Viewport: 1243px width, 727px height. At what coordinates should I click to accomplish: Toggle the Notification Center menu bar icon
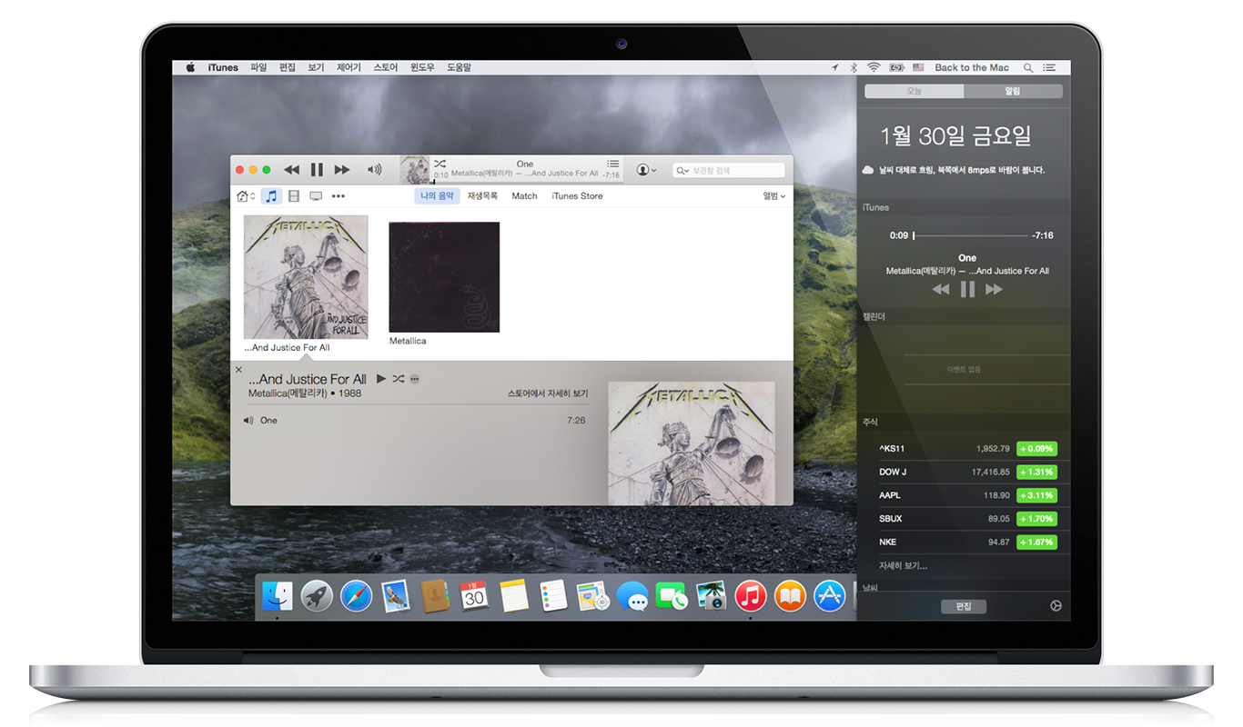tap(1050, 67)
